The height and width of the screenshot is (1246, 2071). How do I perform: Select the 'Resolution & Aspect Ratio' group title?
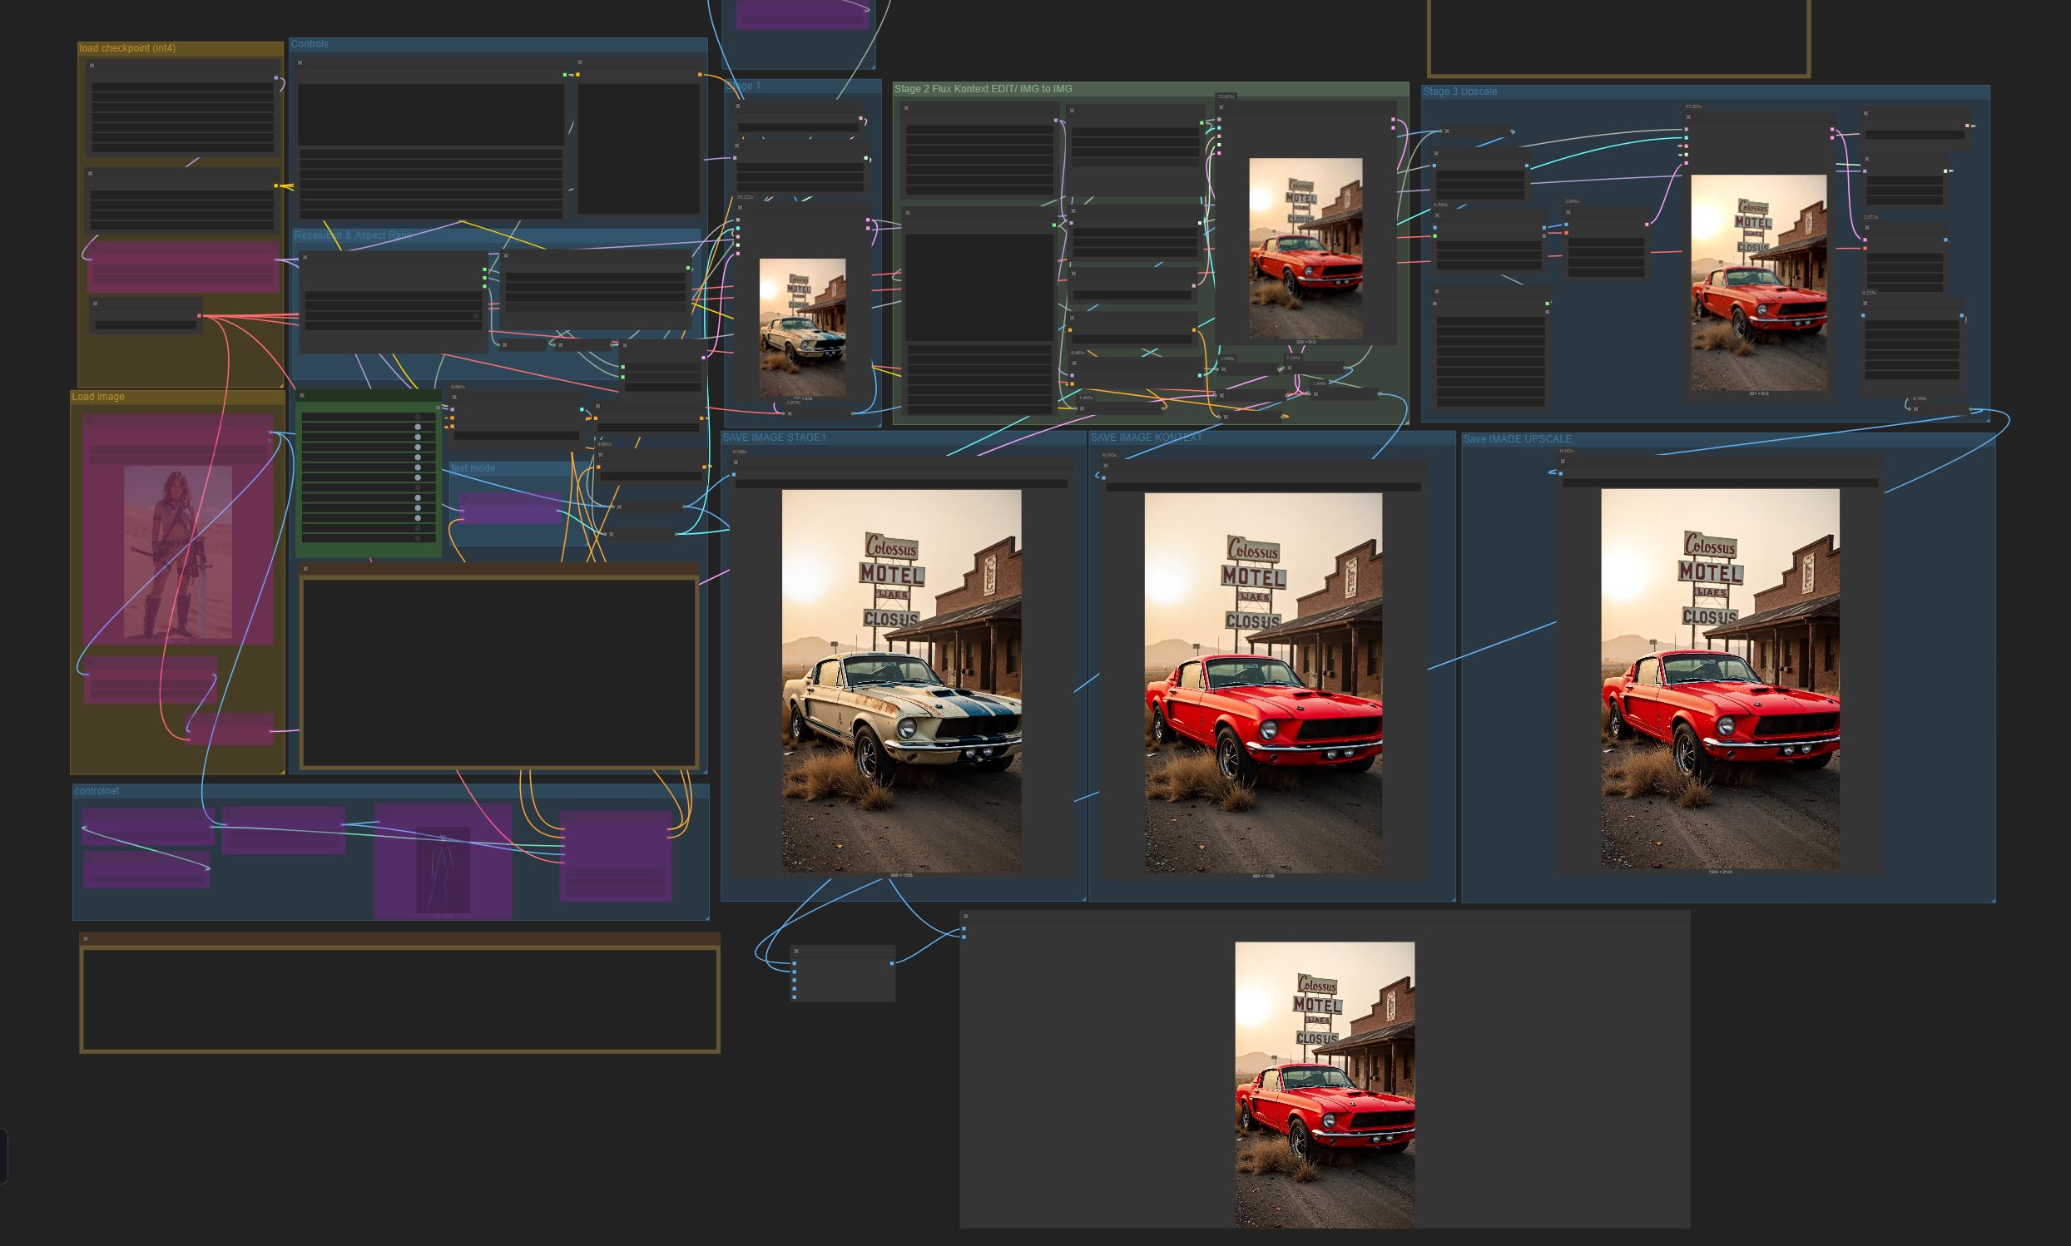pyautogui.click(x=353, y=236)
